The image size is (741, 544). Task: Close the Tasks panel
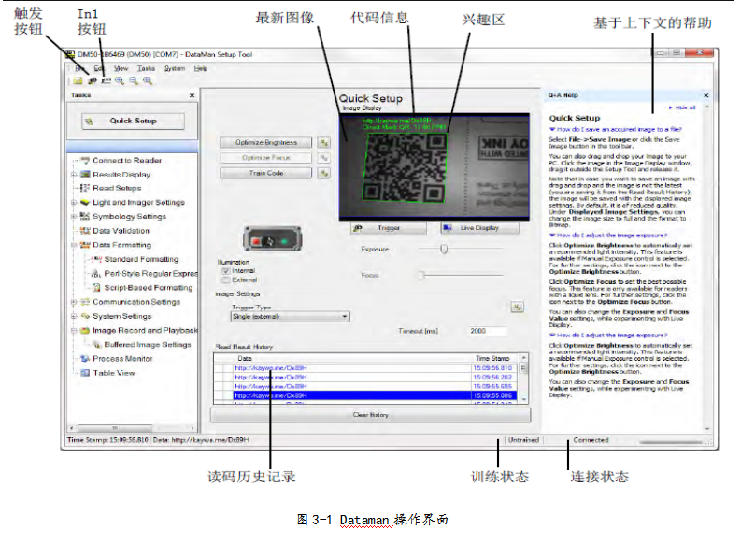[x=192, y=95]
